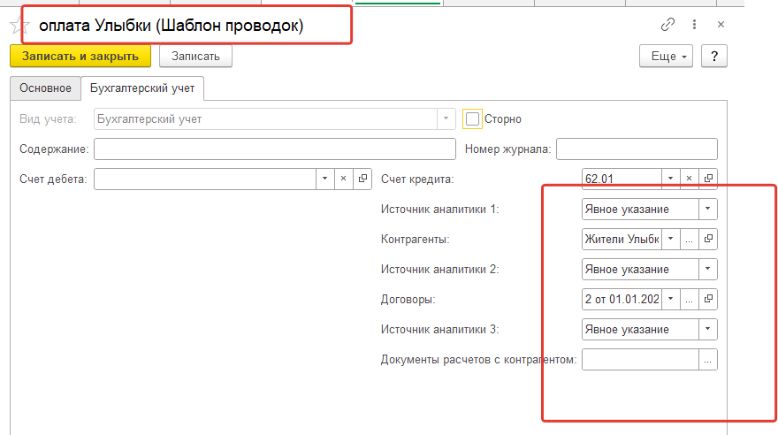
Task: Click the Источник аналитики 2 value Явное указание
Action: tap(640, 269)
